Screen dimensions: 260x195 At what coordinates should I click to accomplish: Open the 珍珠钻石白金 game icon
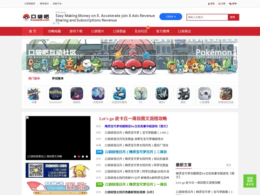[x=226, y=94]
